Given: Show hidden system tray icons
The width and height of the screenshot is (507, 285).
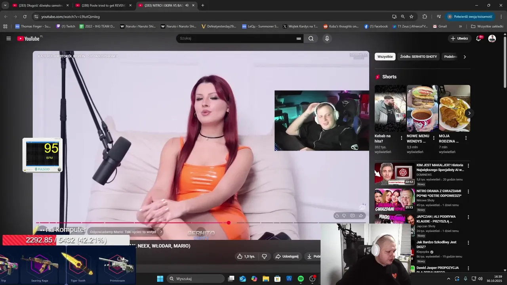Looking at the screenshot, I should [x=448, y=279].
